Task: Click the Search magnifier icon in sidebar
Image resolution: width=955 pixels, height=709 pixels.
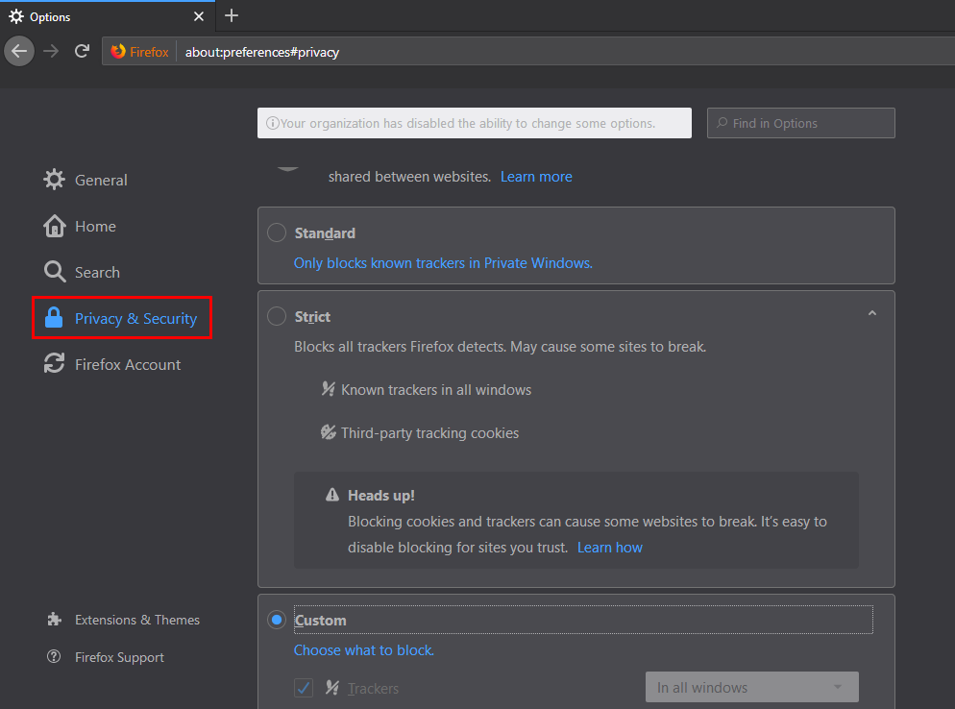Action: click(x=54, y=272)
